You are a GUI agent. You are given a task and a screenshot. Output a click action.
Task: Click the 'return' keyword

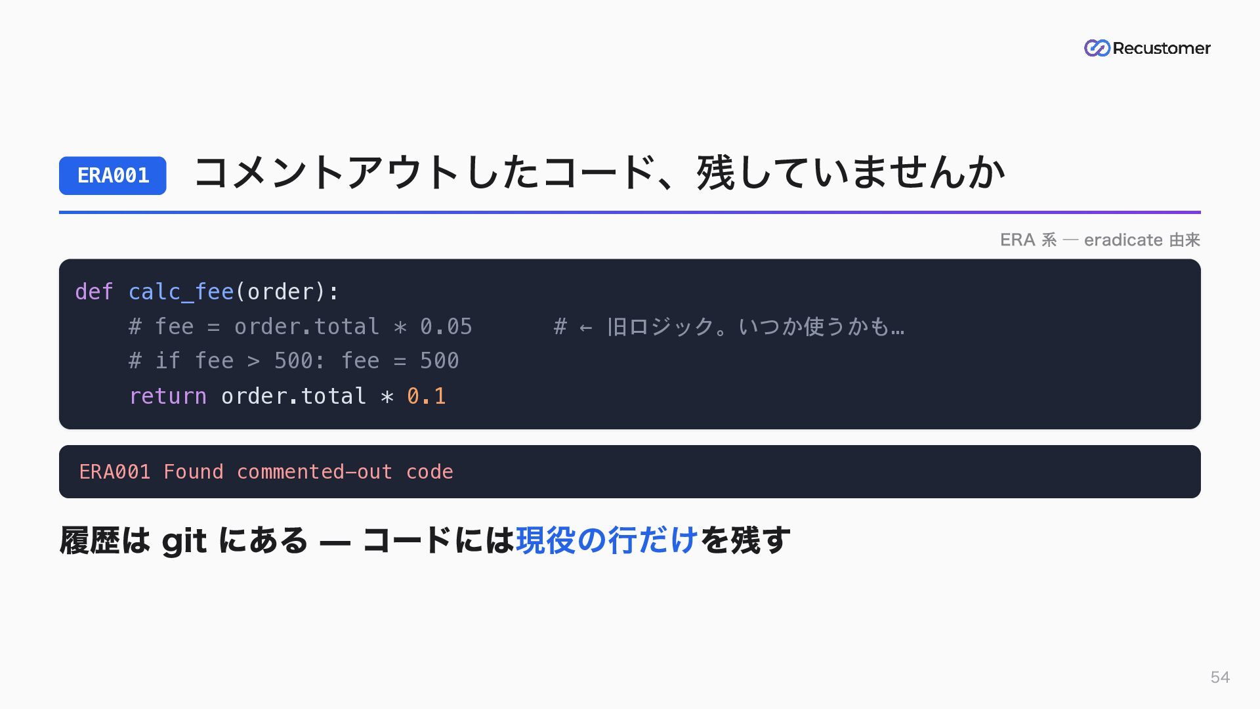pos(168,396)
